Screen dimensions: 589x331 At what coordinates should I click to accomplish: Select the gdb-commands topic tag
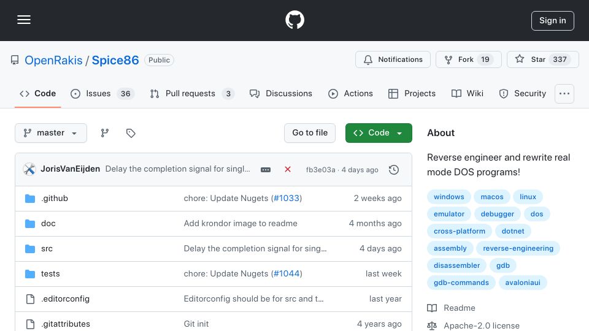click(461, 283)
